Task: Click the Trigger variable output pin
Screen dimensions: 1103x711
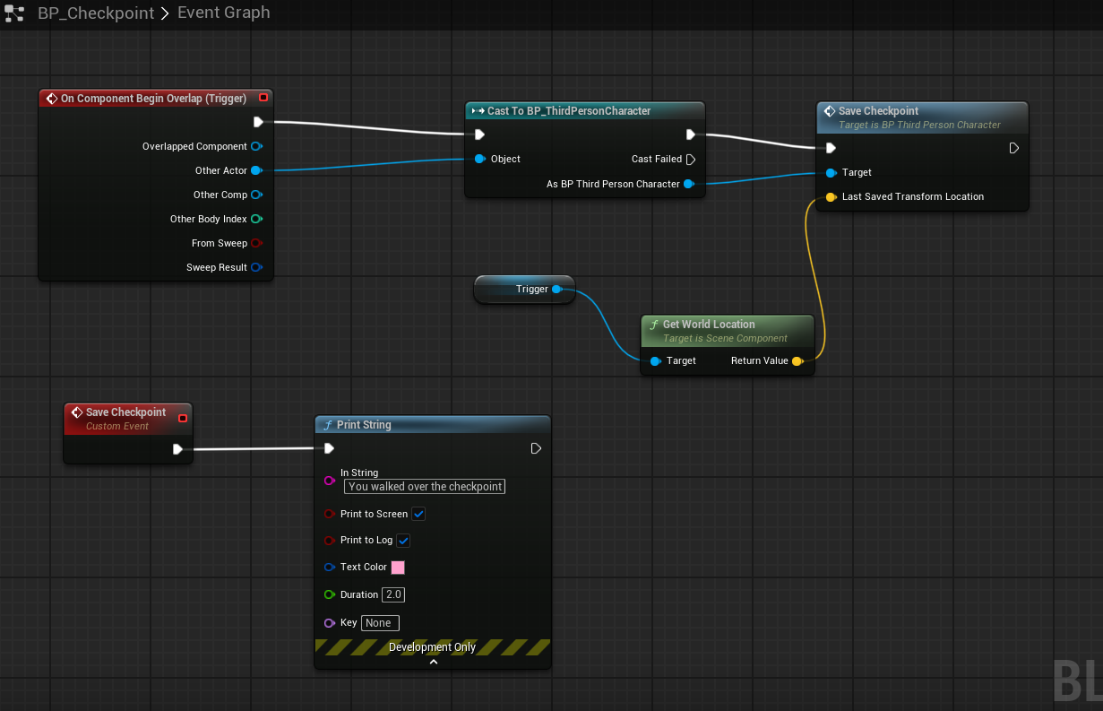Action: tap(556, 289)
